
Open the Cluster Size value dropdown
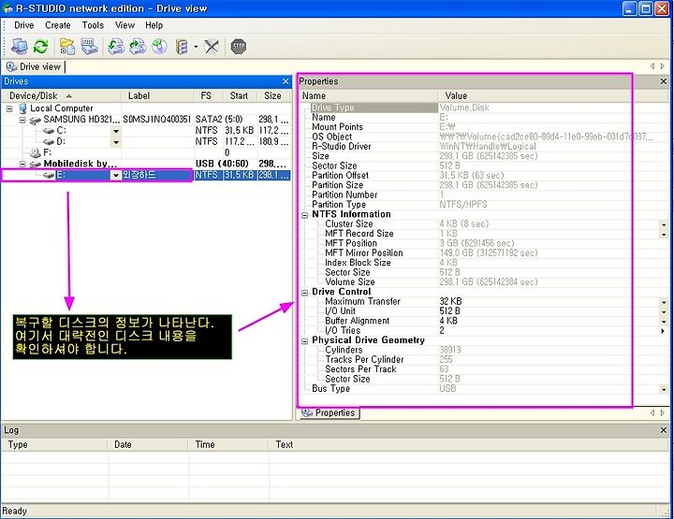[x=664, y=224]
